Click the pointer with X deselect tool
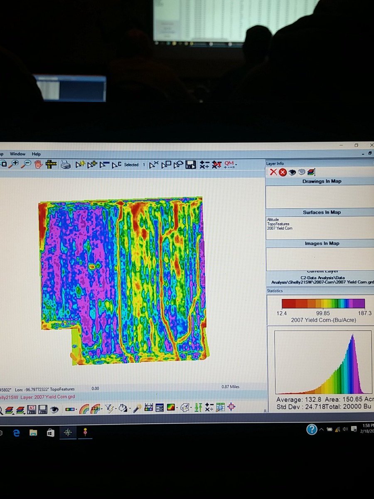 point(154,165)
